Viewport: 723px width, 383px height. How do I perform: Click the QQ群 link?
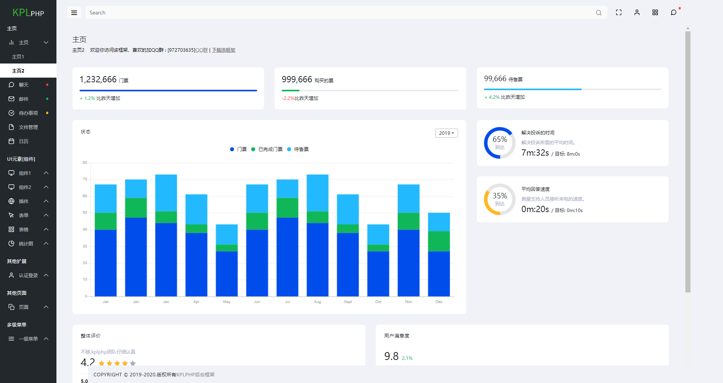tap(201, 50)
